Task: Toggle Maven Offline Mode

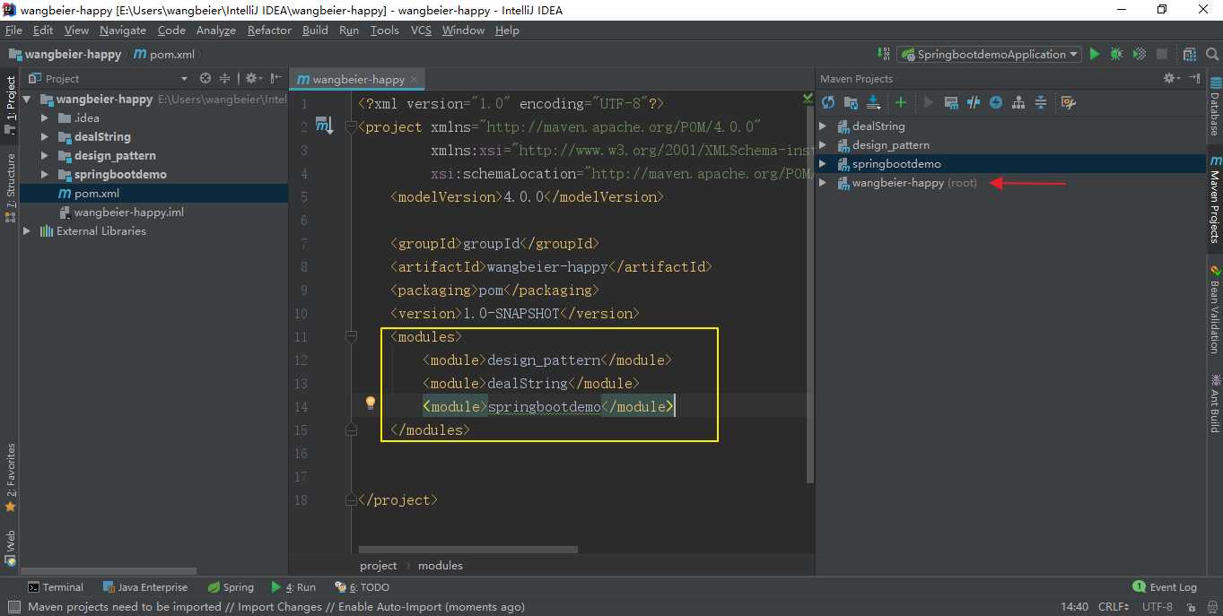Action: click(974, 103)
